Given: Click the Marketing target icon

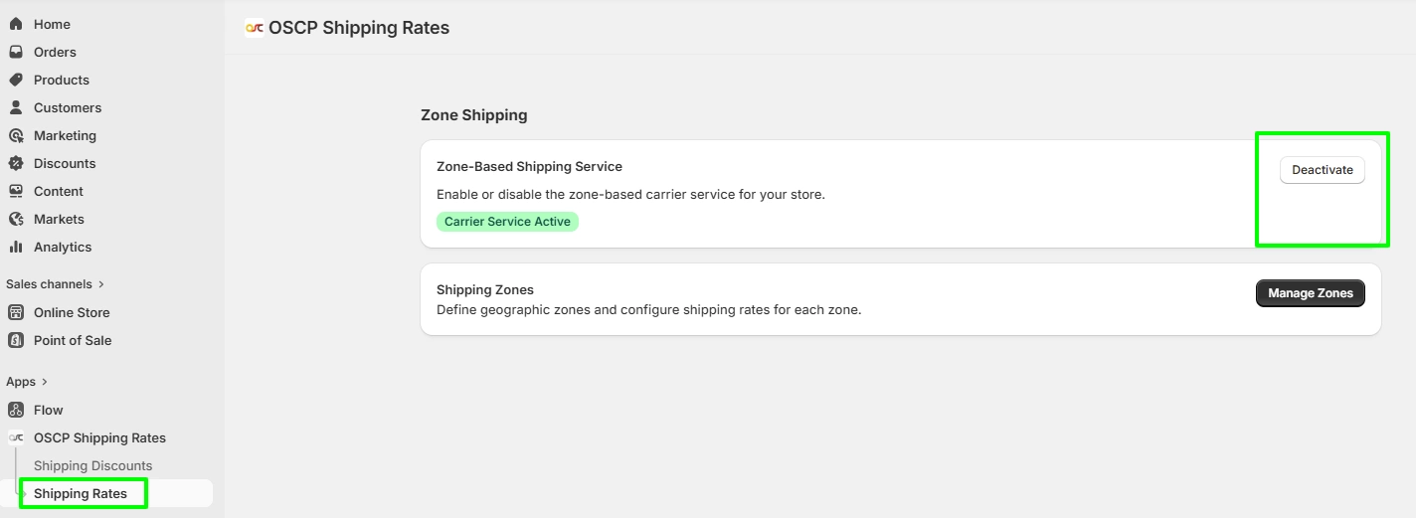Looking at the screenshot, I should tap(16, 135).
